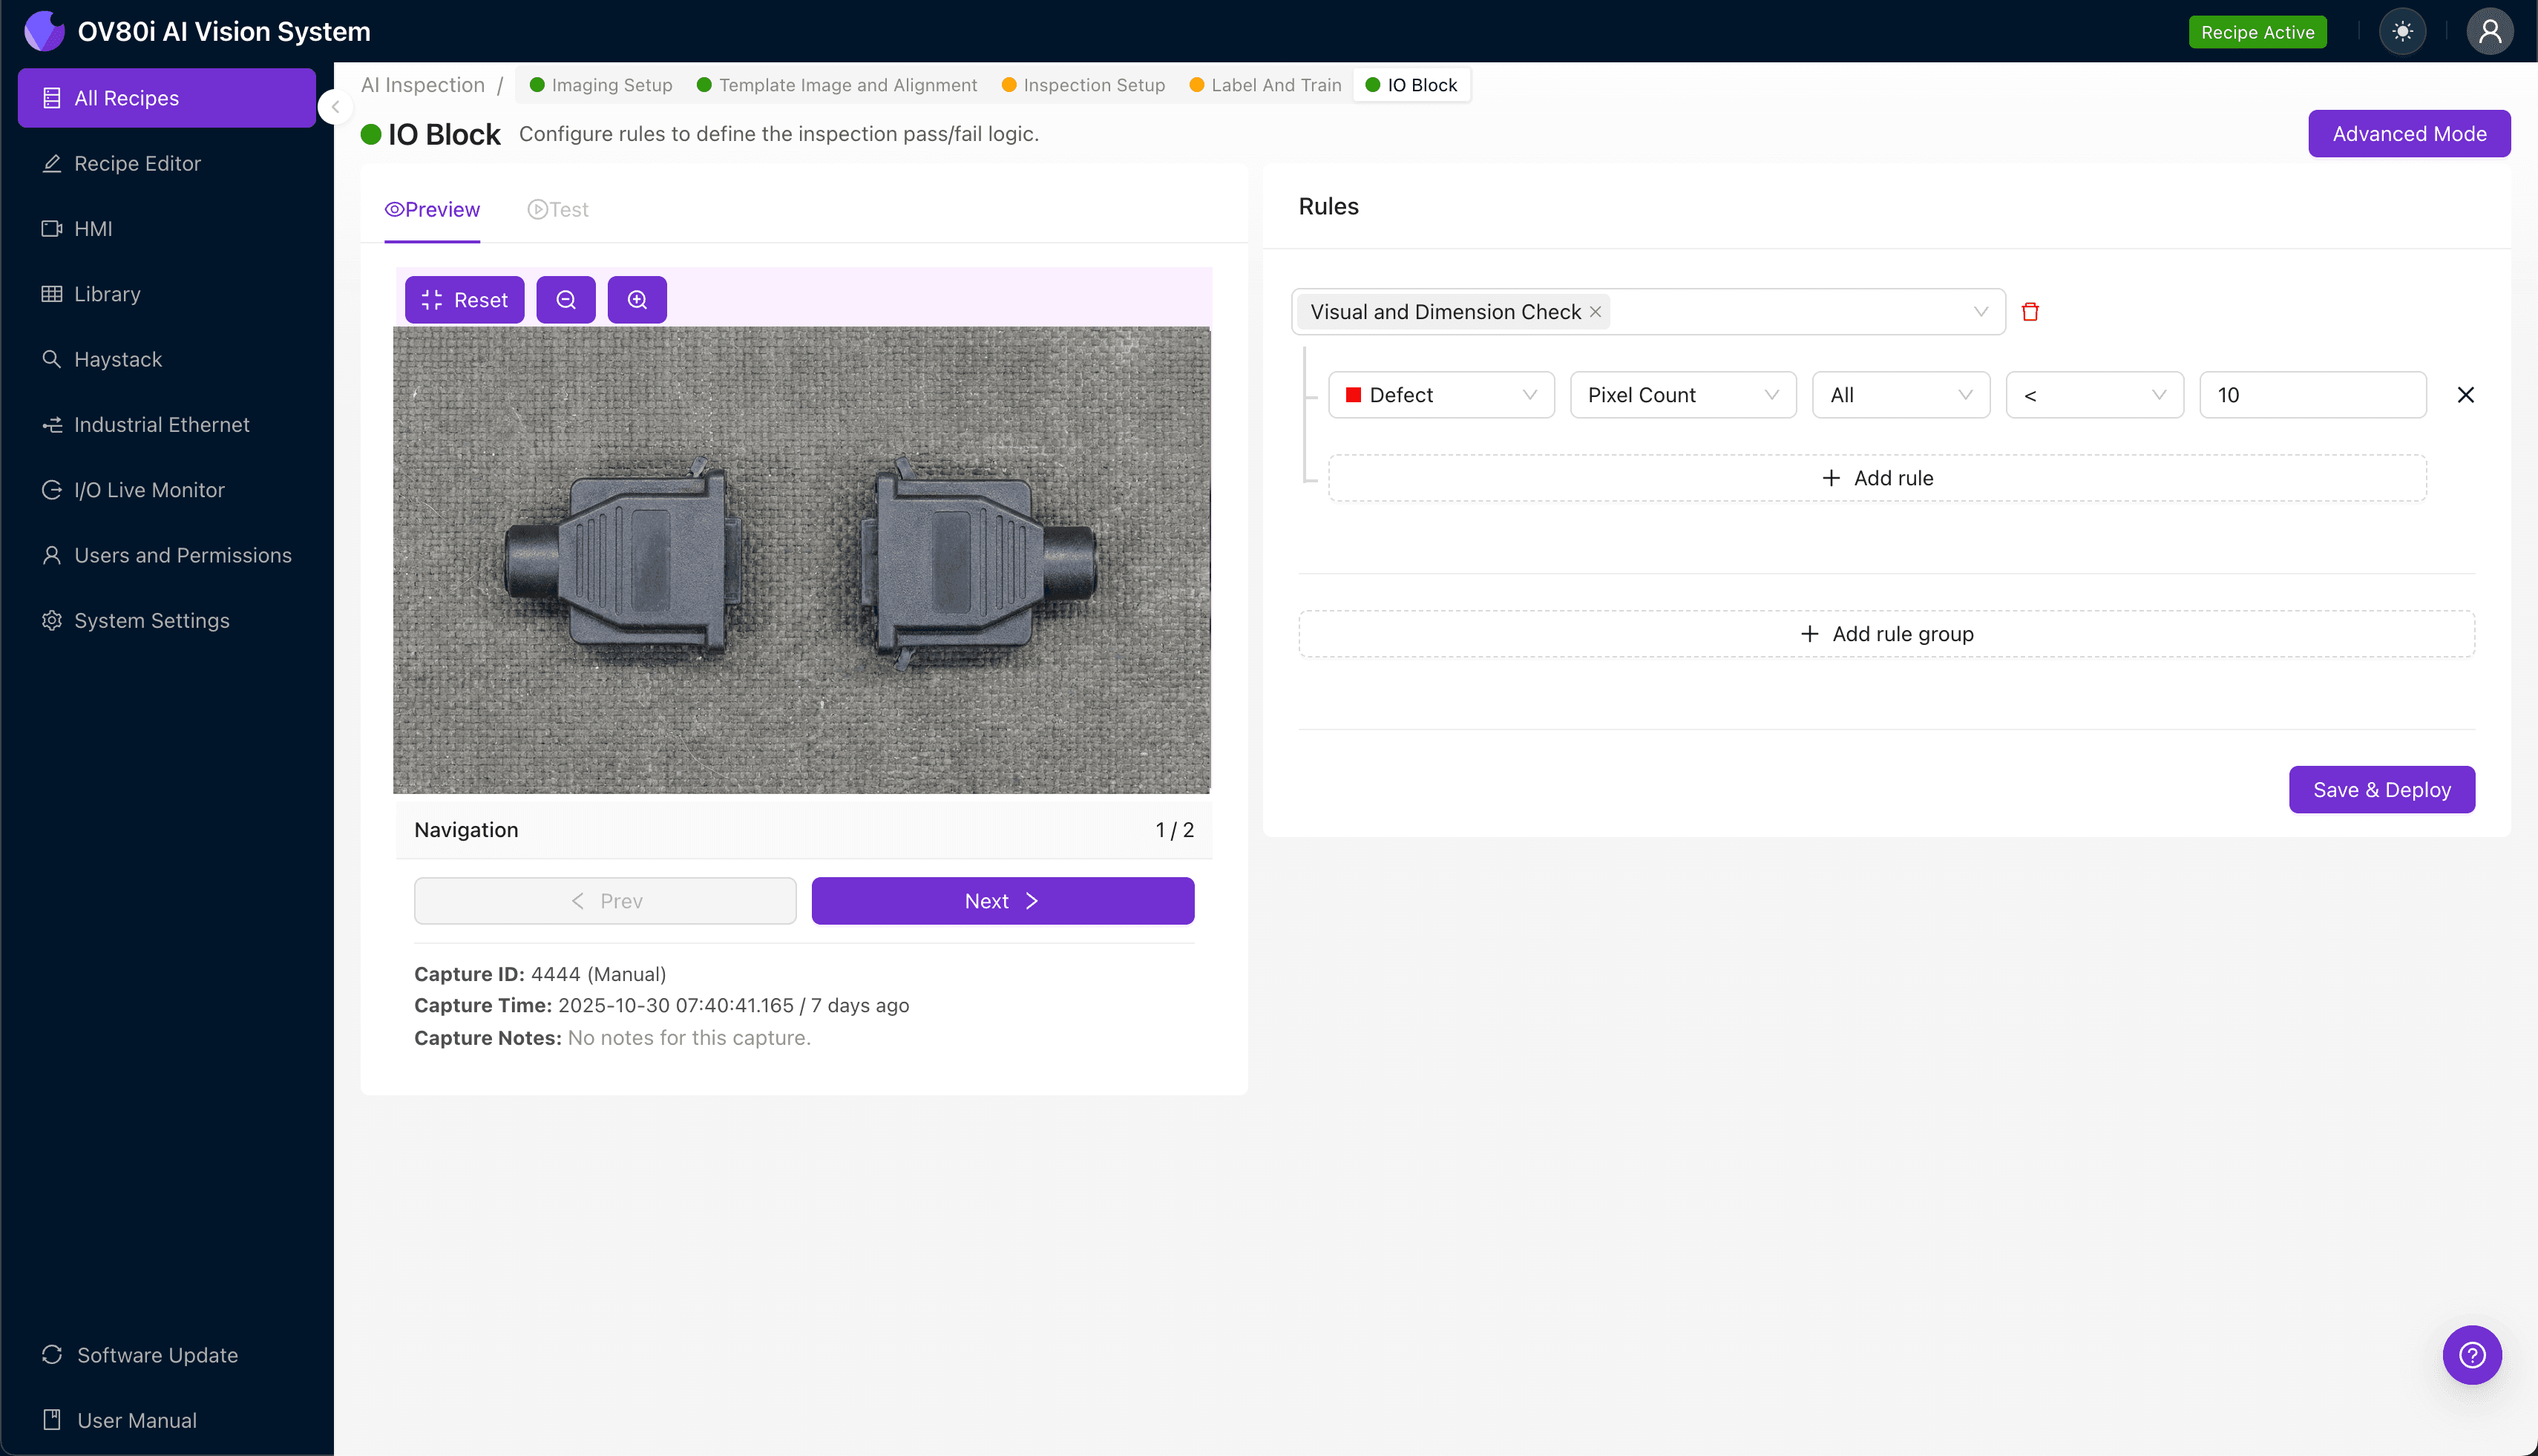Open the Pixel Count metric dropdown

(x=1682, y=394)
